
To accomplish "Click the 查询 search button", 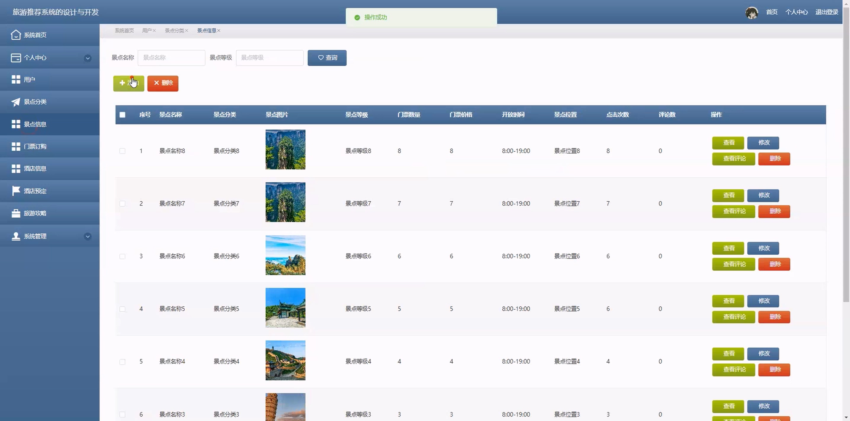I will (x=327, y=58).
